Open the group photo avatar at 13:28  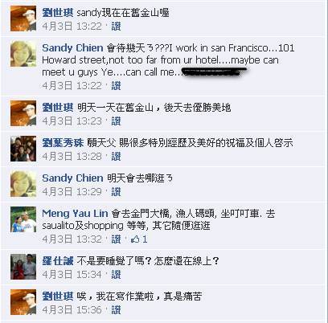(x=23, y=149)
